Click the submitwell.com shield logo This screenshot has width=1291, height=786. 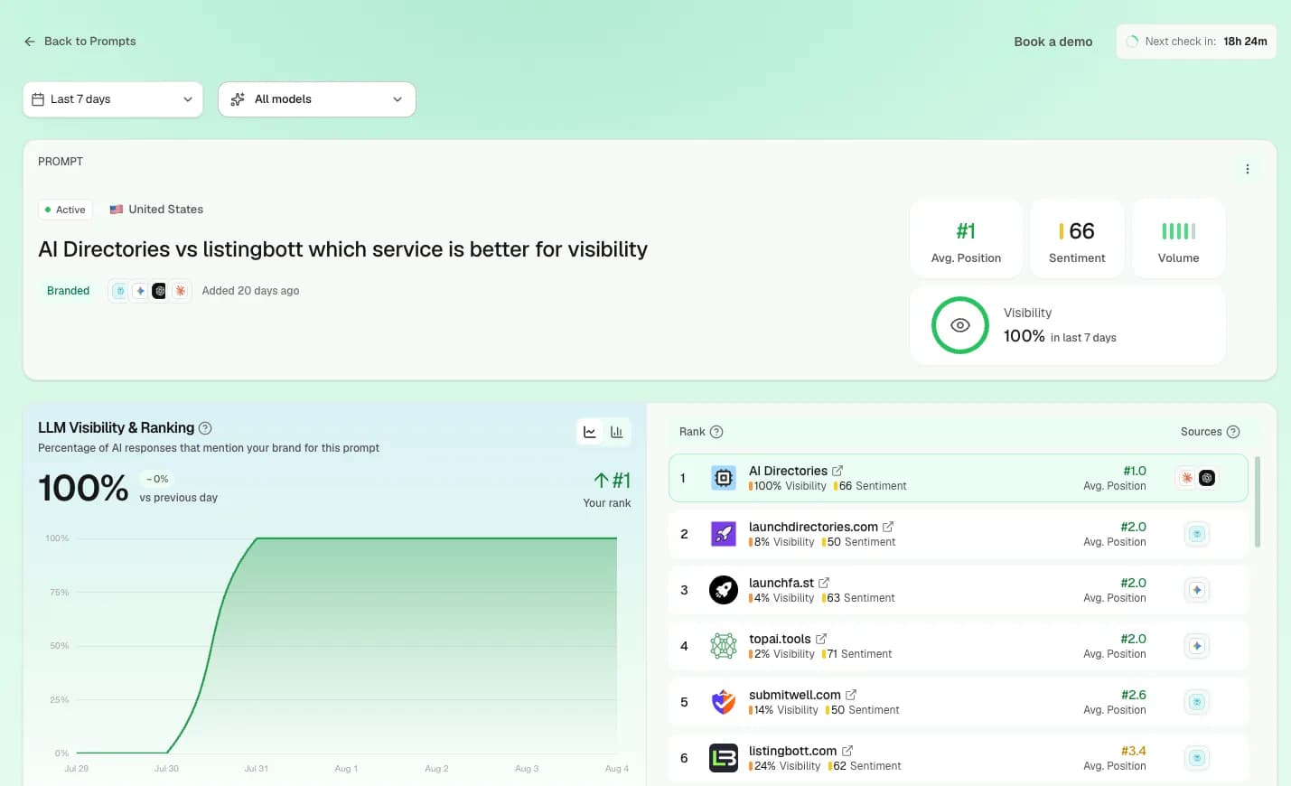tap(724, 702)
